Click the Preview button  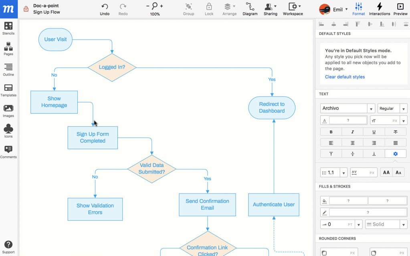tap(400, 9)
